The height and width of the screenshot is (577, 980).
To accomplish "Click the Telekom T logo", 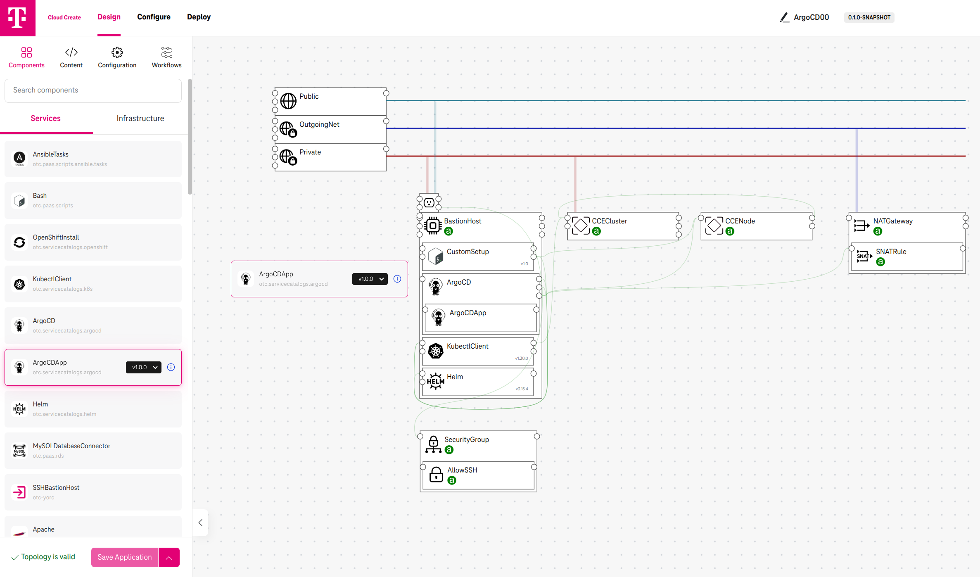I will (18, 18).
